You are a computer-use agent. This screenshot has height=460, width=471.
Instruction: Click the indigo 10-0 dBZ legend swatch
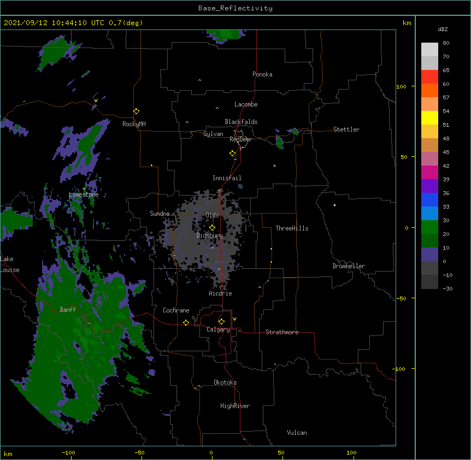click(x=429, y=255)
